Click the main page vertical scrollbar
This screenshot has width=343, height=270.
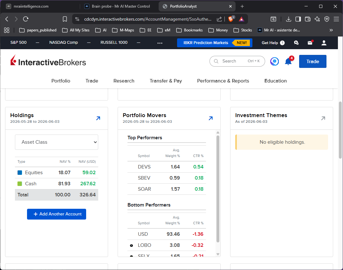tap(340, 130)
